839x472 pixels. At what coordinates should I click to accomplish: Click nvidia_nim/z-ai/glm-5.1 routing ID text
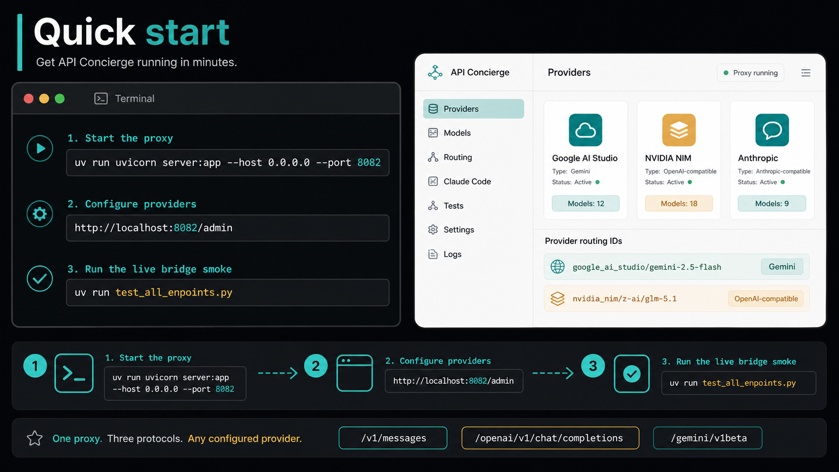click(x=625, y=298)
